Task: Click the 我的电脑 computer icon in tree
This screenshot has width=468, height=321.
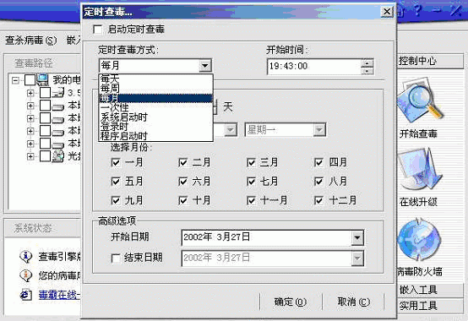Action: 43,79
